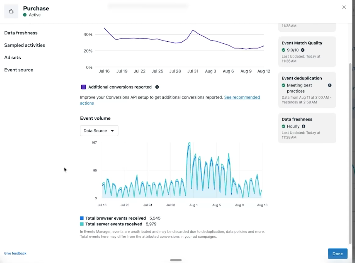Click info icon next to 9.0/10 score
The width and height of the screenshot is (355, 263).
(302, 50)
